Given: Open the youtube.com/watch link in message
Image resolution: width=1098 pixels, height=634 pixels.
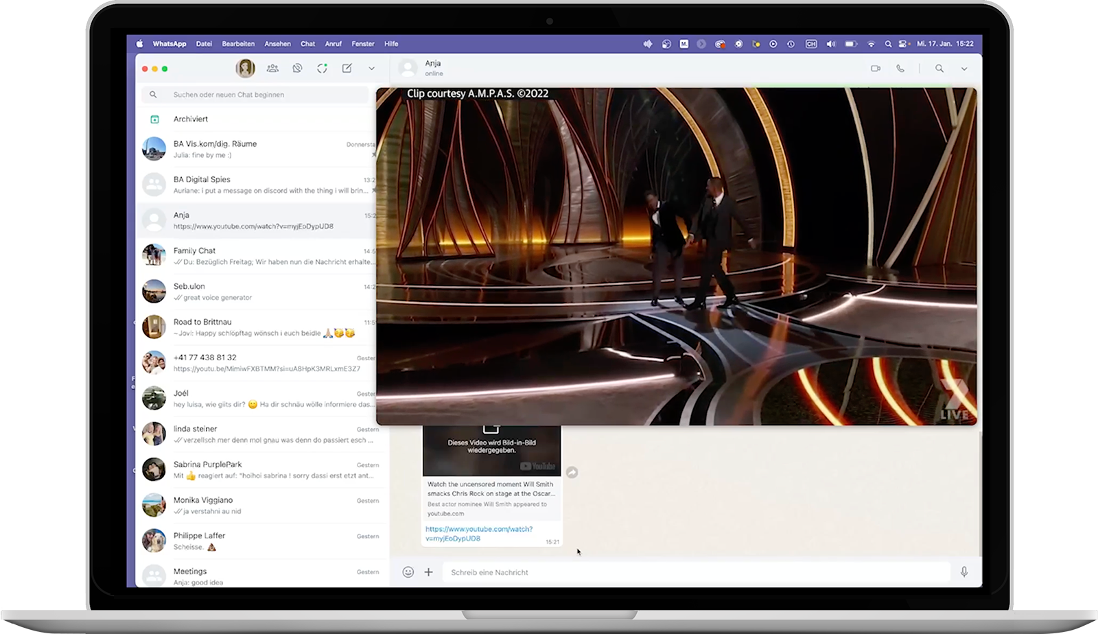Looking at the screenshot, I should (x=479, y=534).
